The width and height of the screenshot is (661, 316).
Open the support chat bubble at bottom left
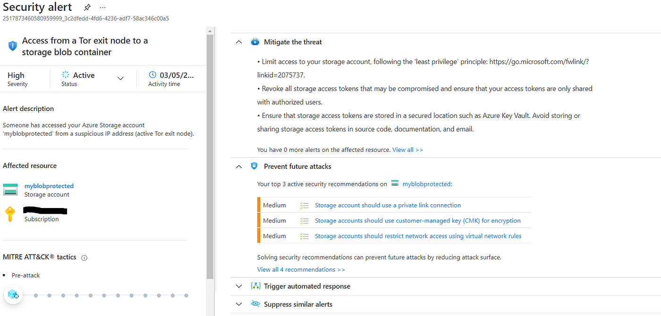(x=13, y=294)
